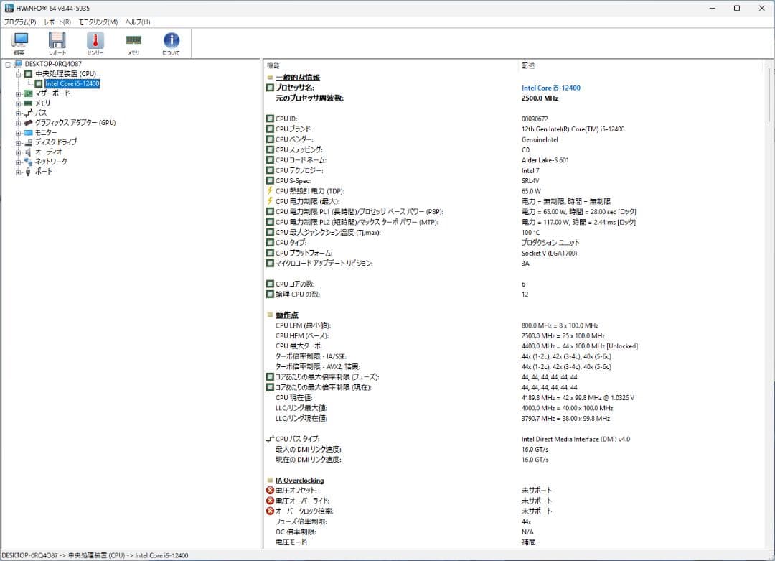Click the 論理 CPU の数 row label
This screenshot has height=561, width=775.
pyautogui.click(x=298, y=295)
